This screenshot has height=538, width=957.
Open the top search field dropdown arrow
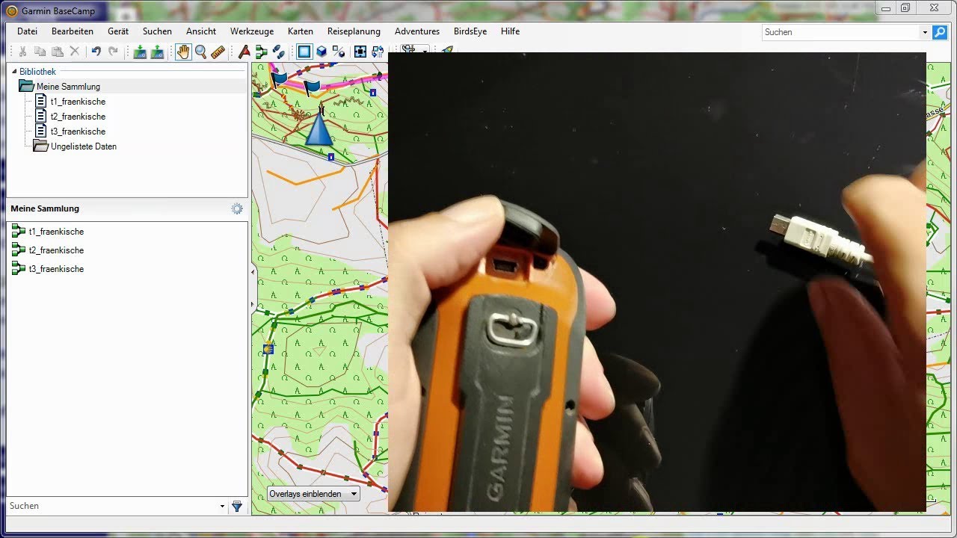point(925,32)
